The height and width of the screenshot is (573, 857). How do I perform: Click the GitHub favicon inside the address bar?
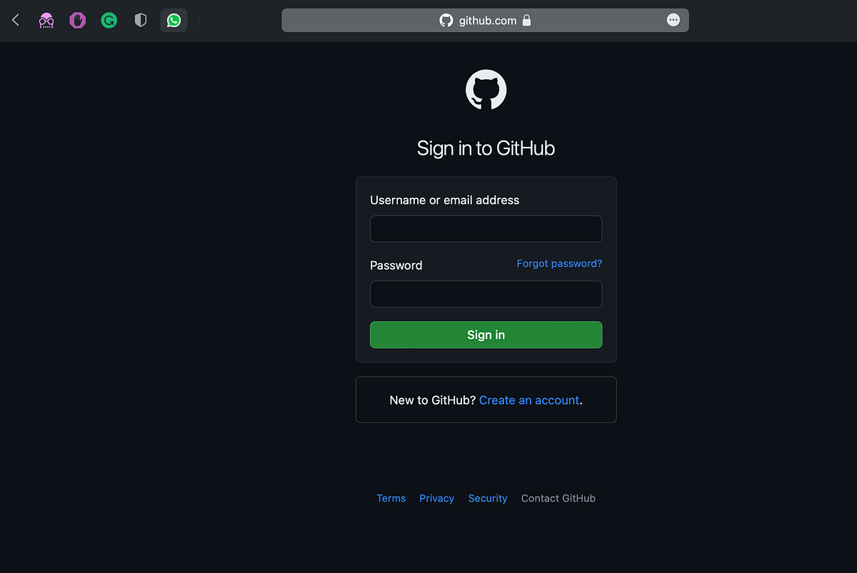[x=446, y=20]
